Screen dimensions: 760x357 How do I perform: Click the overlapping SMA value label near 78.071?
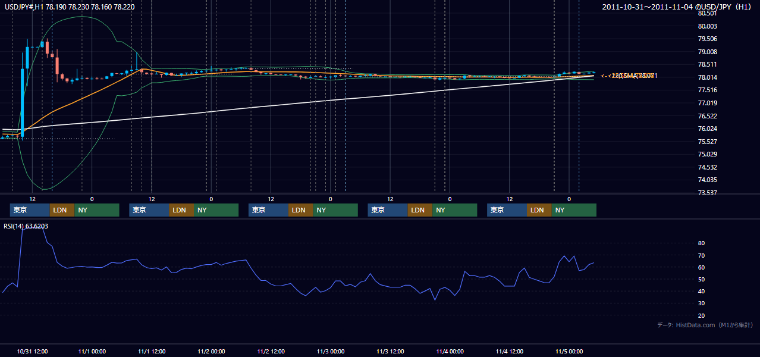[629, 76]
